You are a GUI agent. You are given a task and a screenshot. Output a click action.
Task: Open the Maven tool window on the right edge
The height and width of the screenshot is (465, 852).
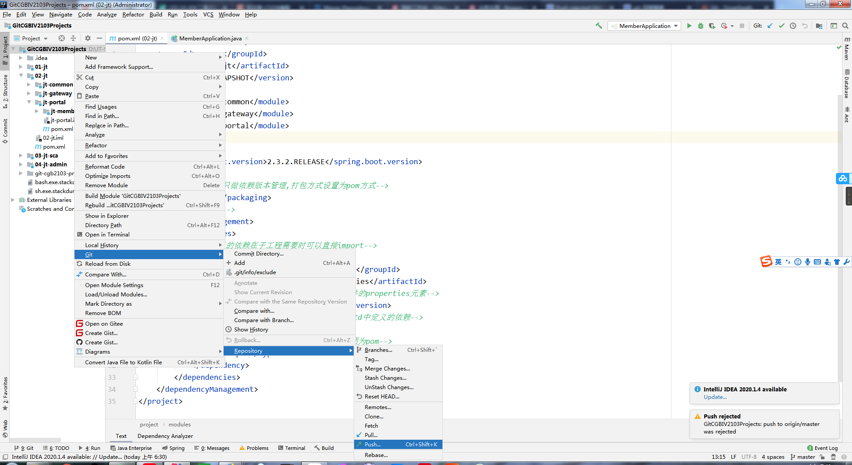click(x=847, y=49)
